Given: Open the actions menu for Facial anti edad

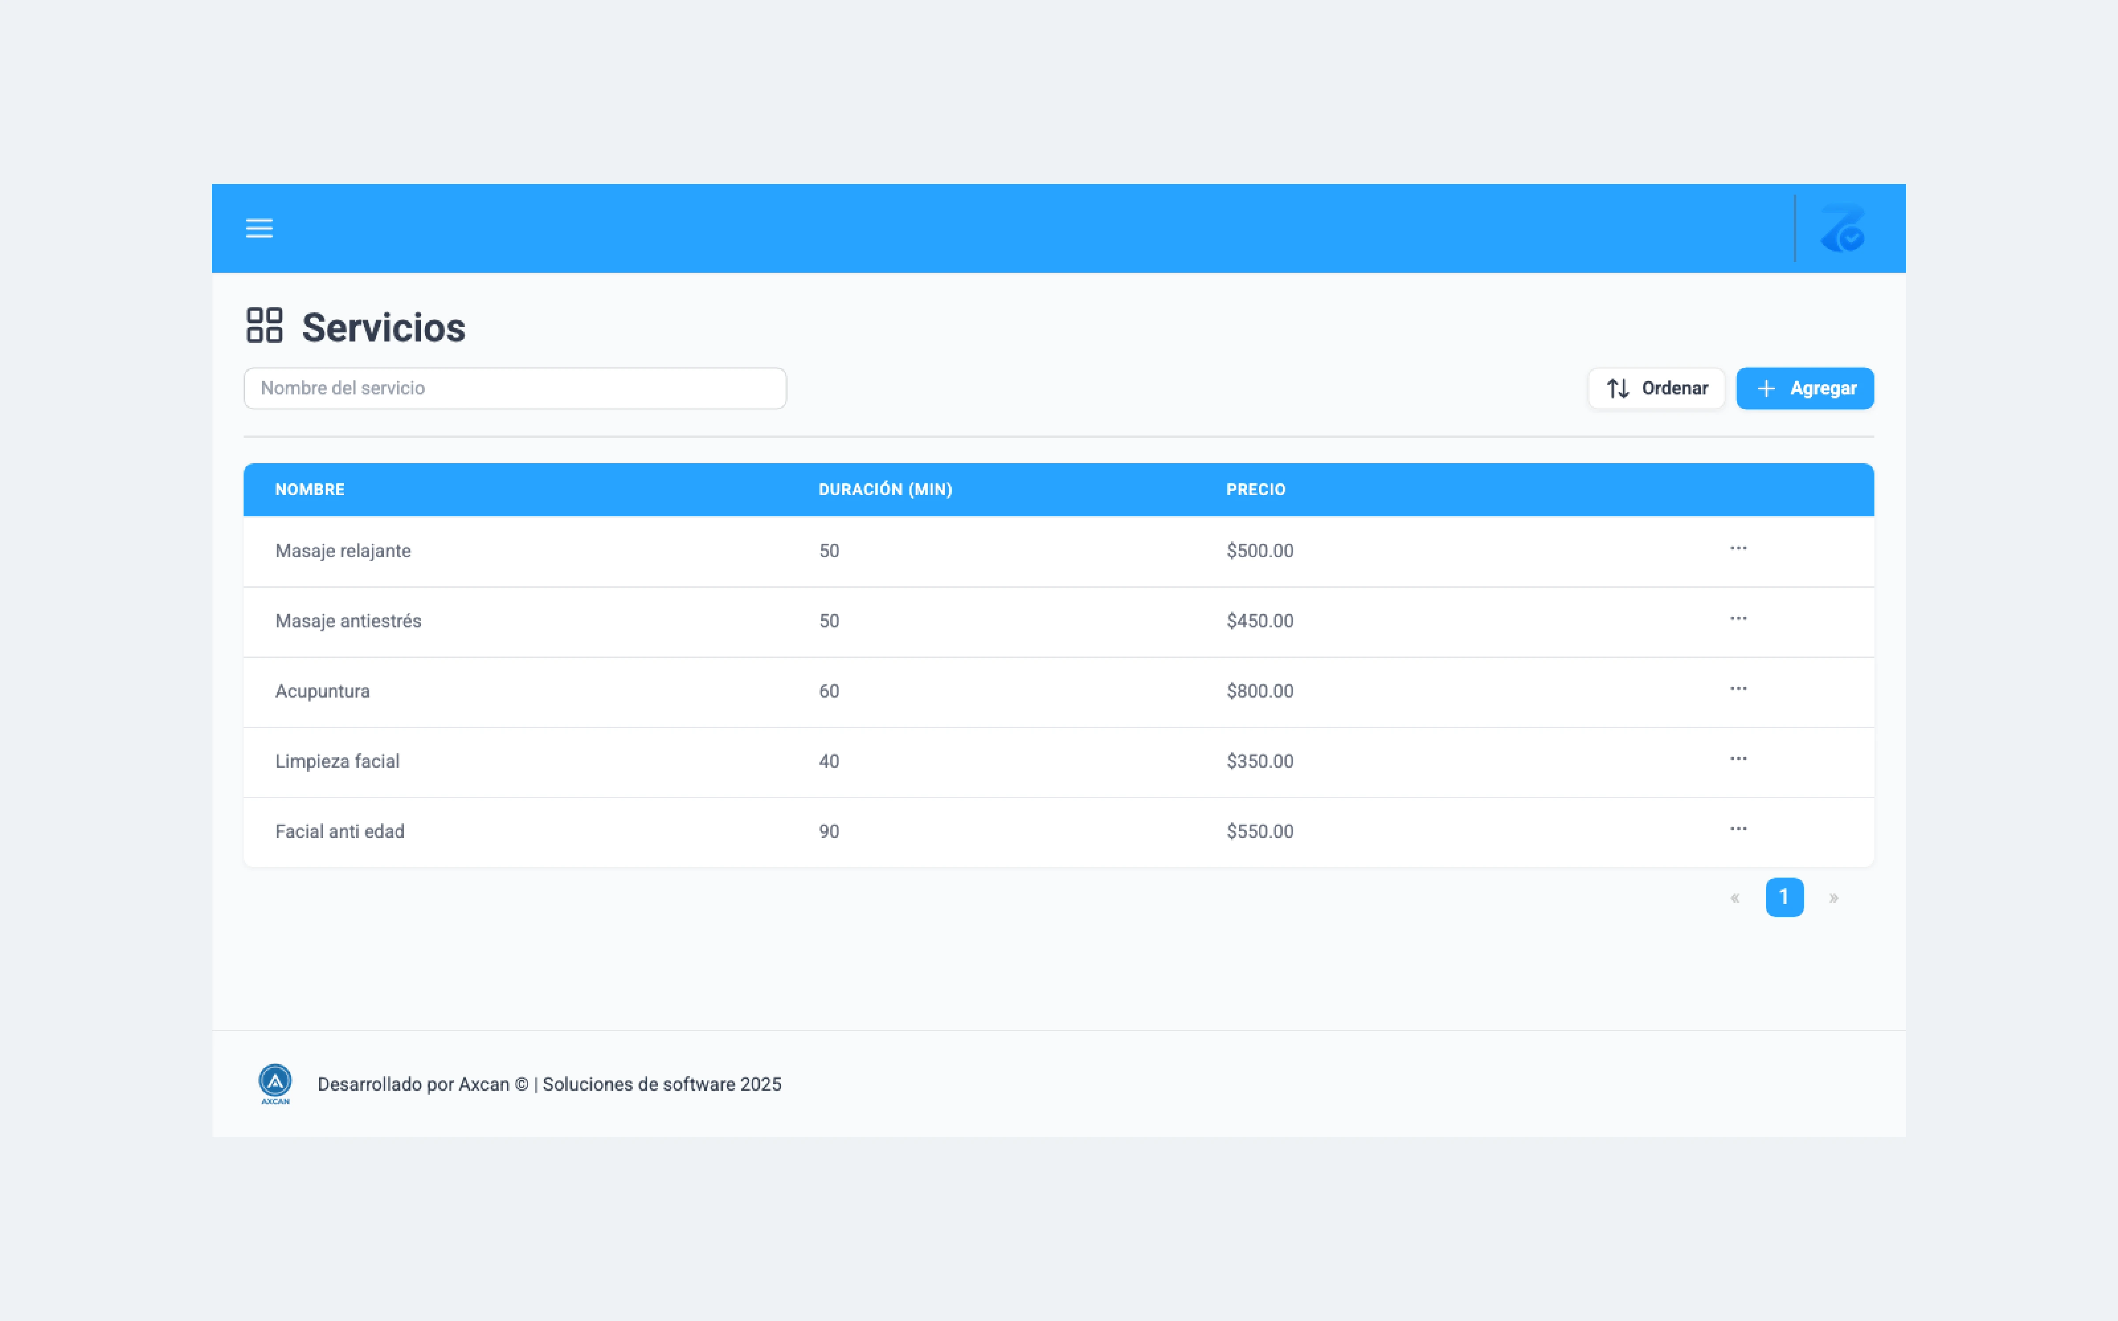Looking at the screenshot, I should point(1738,829).
